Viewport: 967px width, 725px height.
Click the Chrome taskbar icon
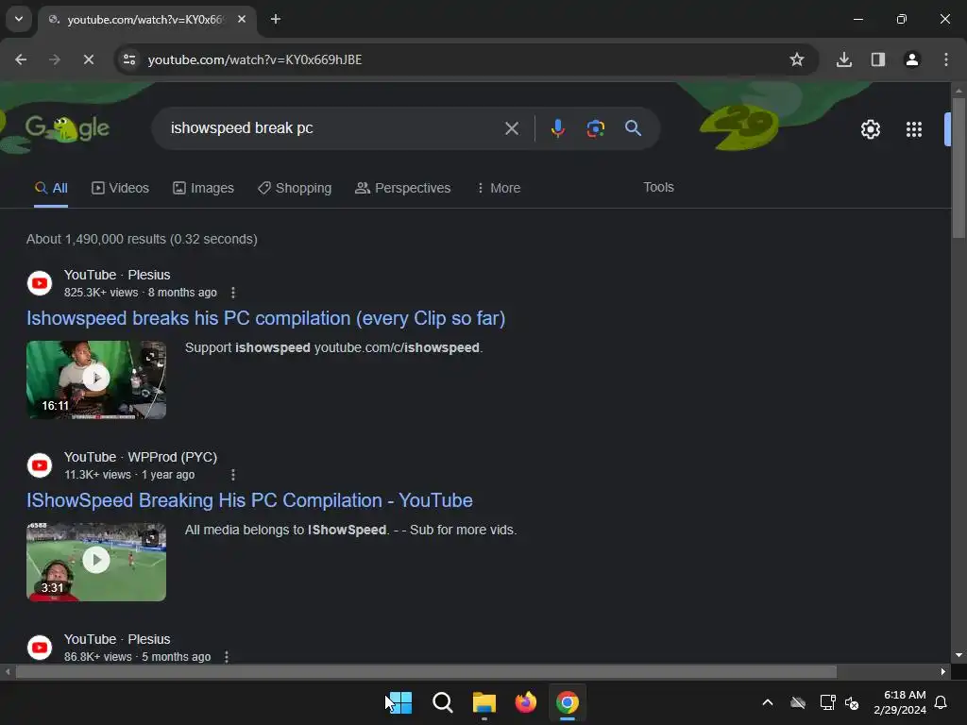[568, 702]
